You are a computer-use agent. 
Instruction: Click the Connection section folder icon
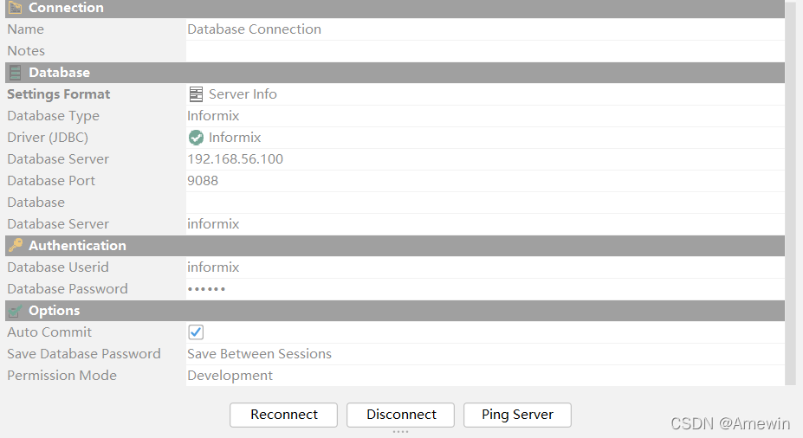click(x=16, y=8)
